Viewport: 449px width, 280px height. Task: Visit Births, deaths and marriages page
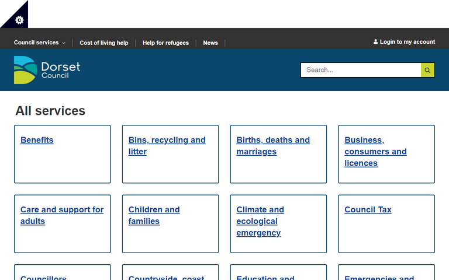[x=273, y=146]
